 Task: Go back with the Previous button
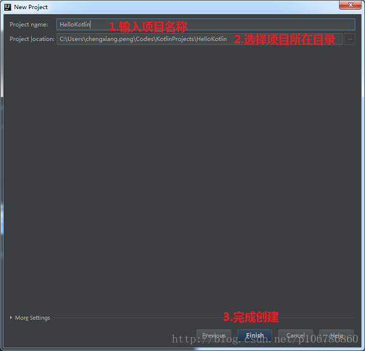pyautogui.click(x=213, y=335)
